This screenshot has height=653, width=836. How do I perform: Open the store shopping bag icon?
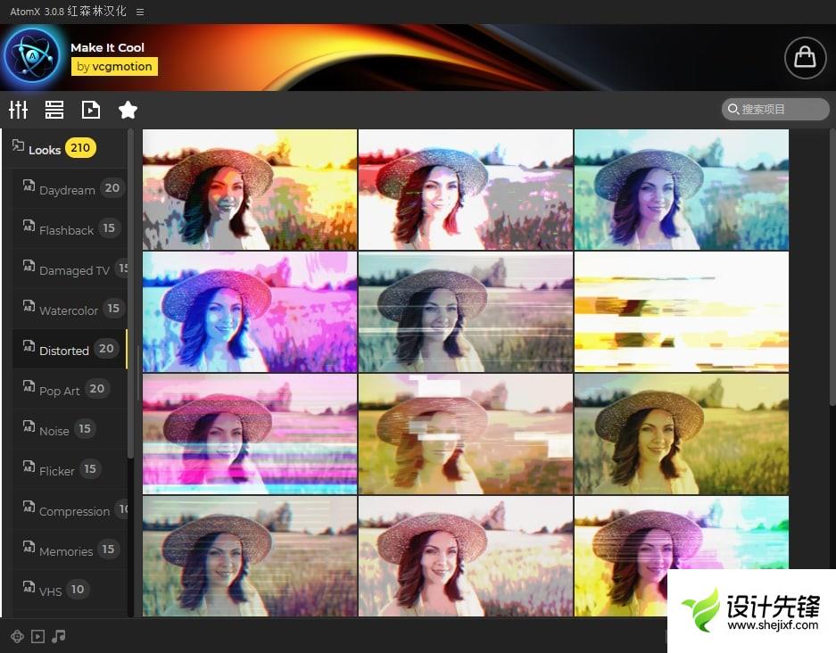point(805,58)
